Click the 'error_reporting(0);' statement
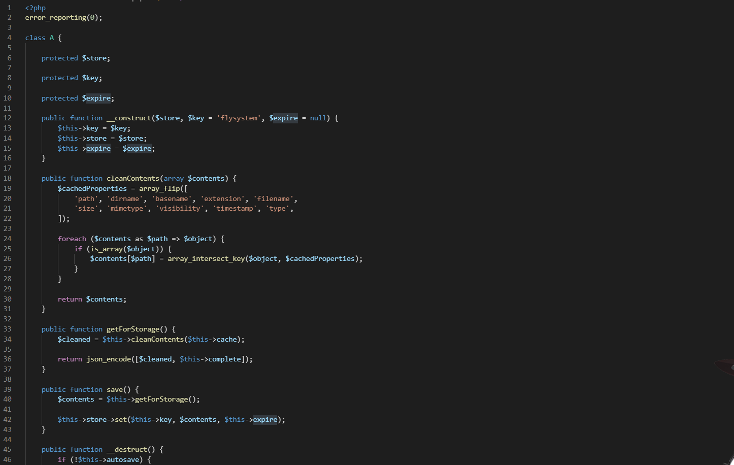This screenshot has height=465, width=734. 64,18
